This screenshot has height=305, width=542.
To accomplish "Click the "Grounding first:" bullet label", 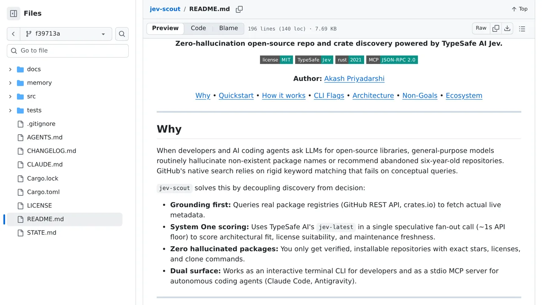I will 201,205.
